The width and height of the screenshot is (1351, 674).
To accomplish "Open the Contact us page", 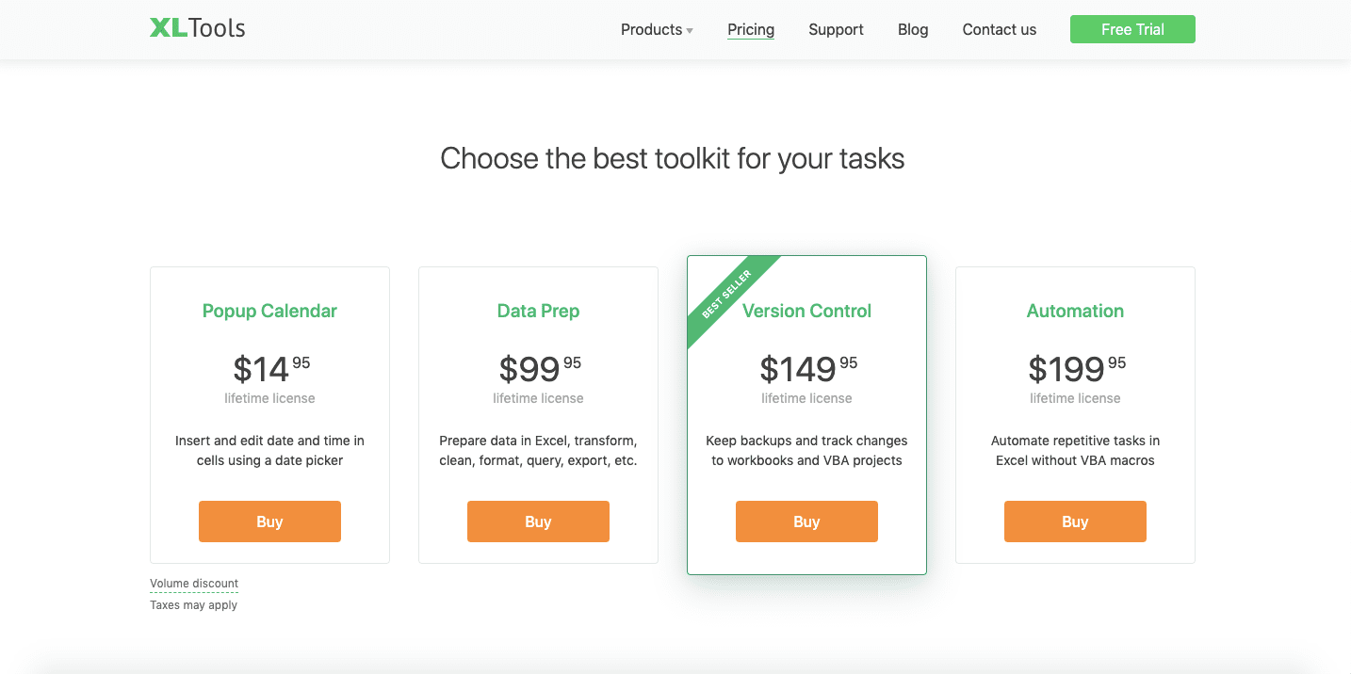I will coord(999,29).
